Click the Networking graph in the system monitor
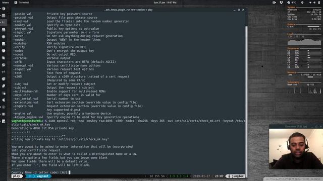This screenshot has height=181, width=323. 304,90
